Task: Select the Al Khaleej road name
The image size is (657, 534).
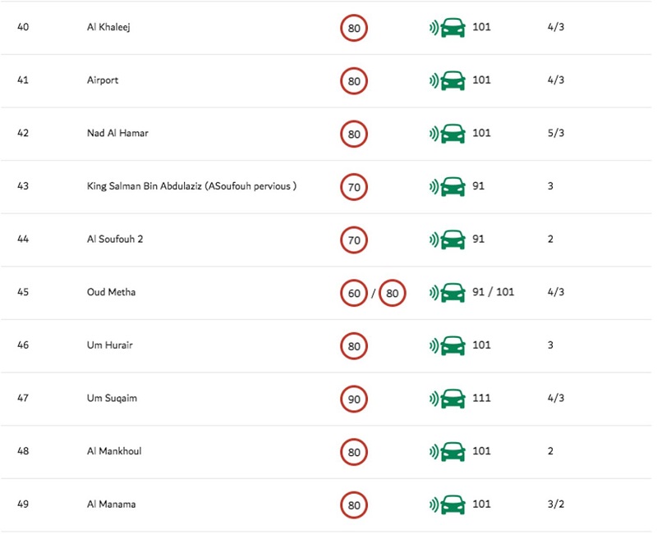Action: (108, 27)
